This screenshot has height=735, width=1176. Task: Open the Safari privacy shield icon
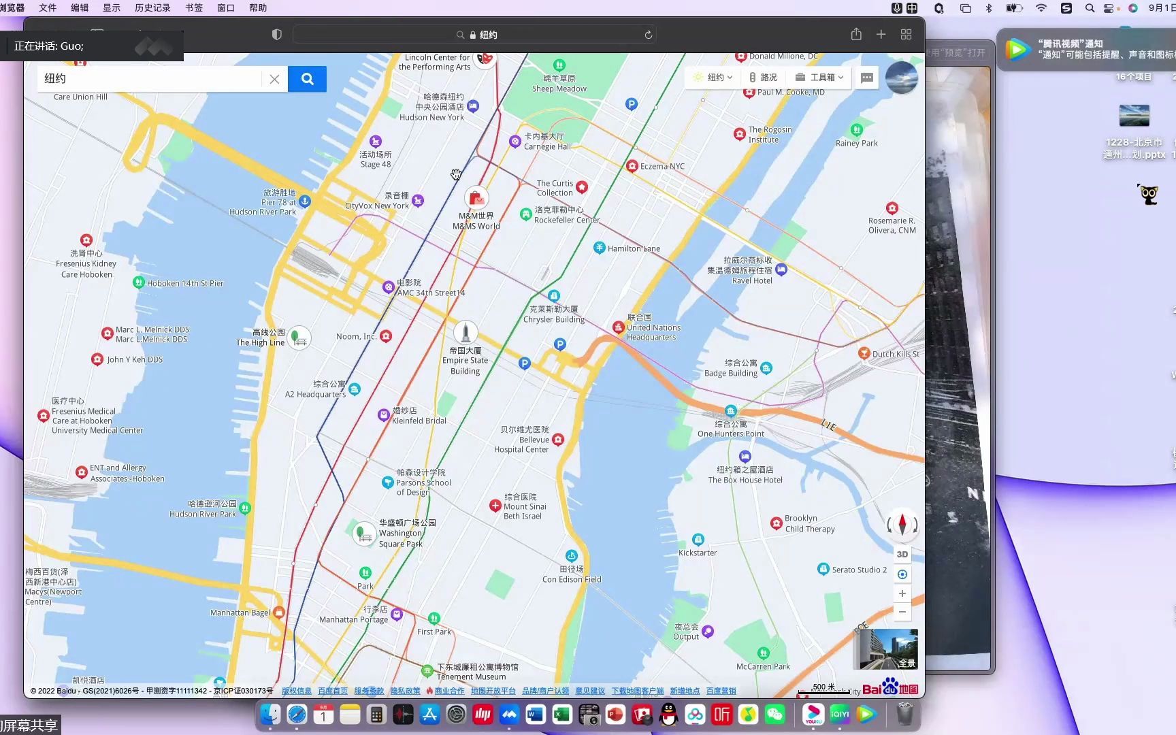277,35
